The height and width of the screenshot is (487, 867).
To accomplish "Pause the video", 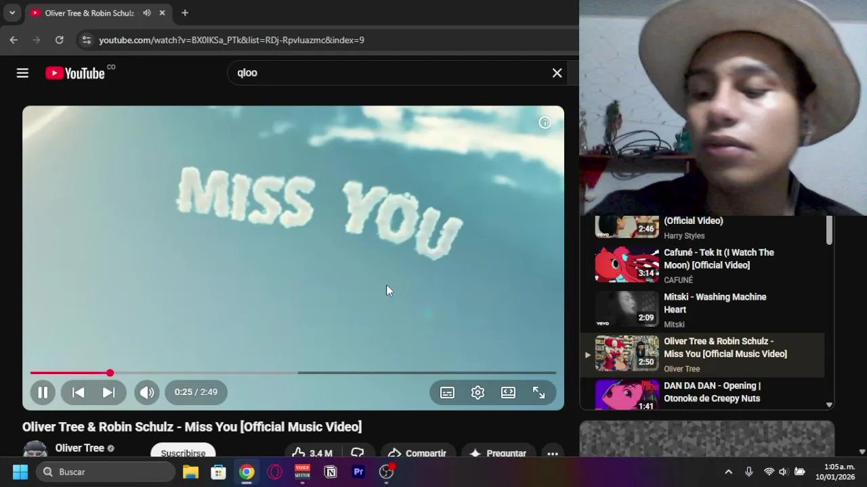I will pyautogui.click(x=42, y=392).
